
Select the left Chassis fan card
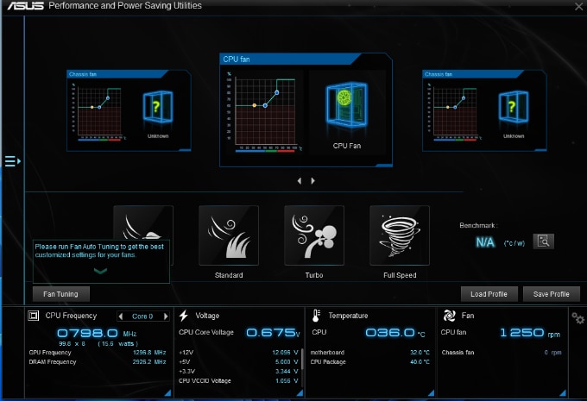point(129,110)
